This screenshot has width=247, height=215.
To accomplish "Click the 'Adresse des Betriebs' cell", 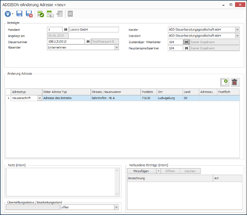I will tap(66, 98).
